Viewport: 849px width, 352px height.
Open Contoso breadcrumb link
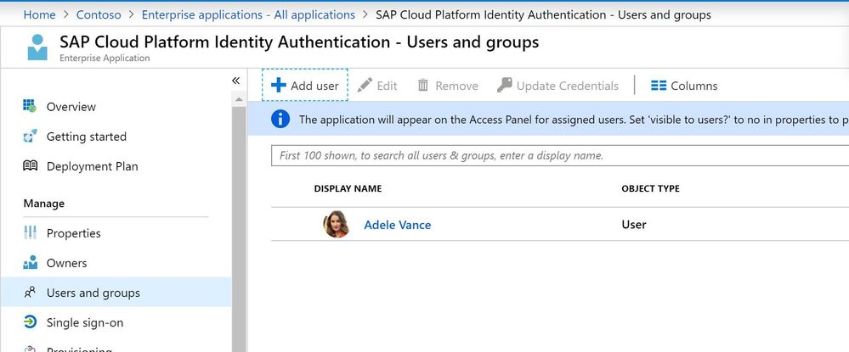pyautogui.click(x=98, y=14)
